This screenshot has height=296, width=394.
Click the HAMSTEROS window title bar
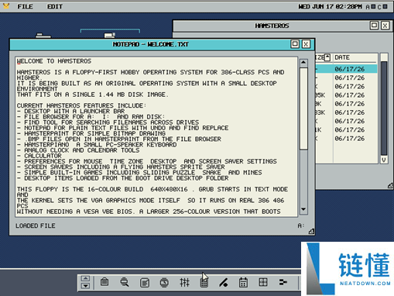click(x=272, y=26)
